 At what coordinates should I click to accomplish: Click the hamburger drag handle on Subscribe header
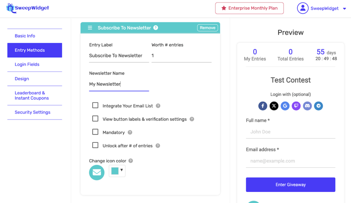90,28
